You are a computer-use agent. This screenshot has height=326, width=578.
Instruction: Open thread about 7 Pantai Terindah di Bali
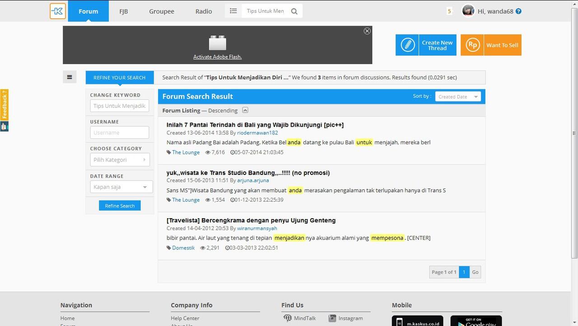(255, 125)
